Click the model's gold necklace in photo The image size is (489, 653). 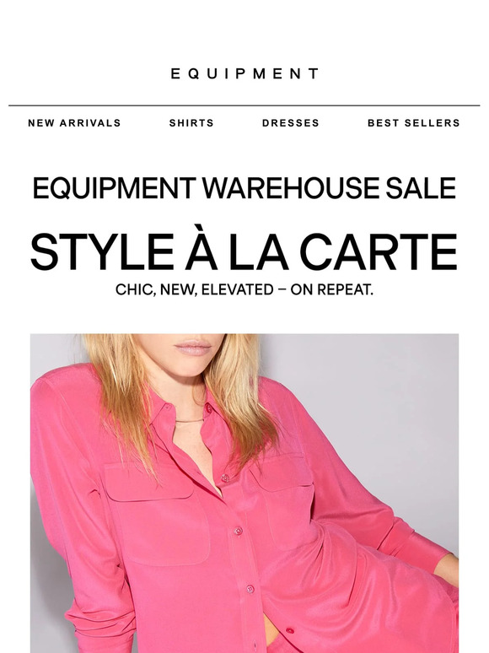(x=190, y=421)
